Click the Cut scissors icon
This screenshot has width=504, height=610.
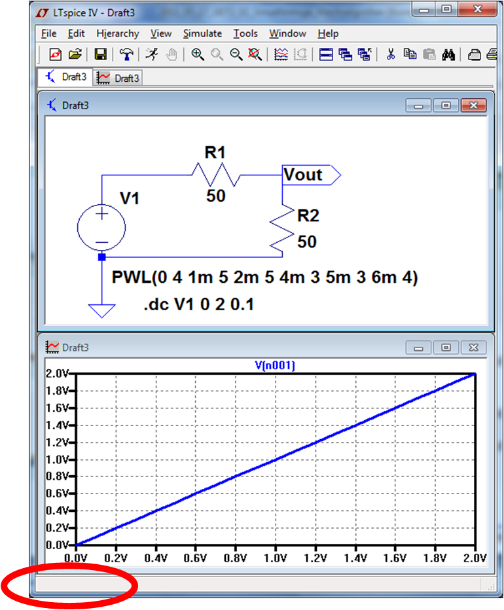[x=391, y=54]
